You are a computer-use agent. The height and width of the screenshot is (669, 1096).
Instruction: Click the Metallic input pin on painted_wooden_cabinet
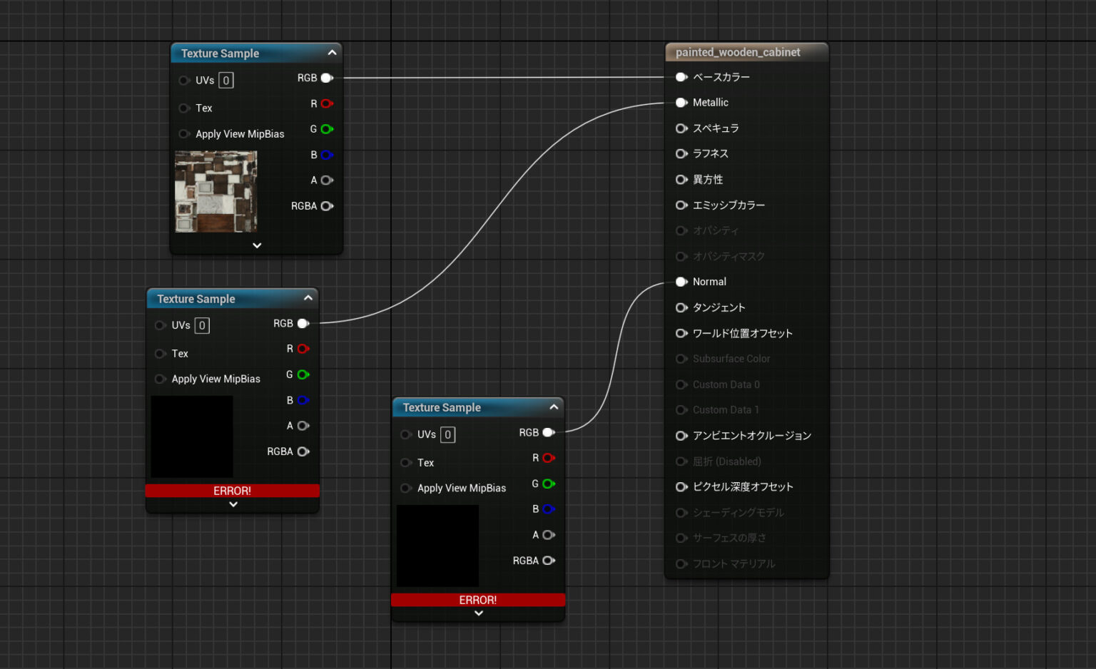coord(681,102)
